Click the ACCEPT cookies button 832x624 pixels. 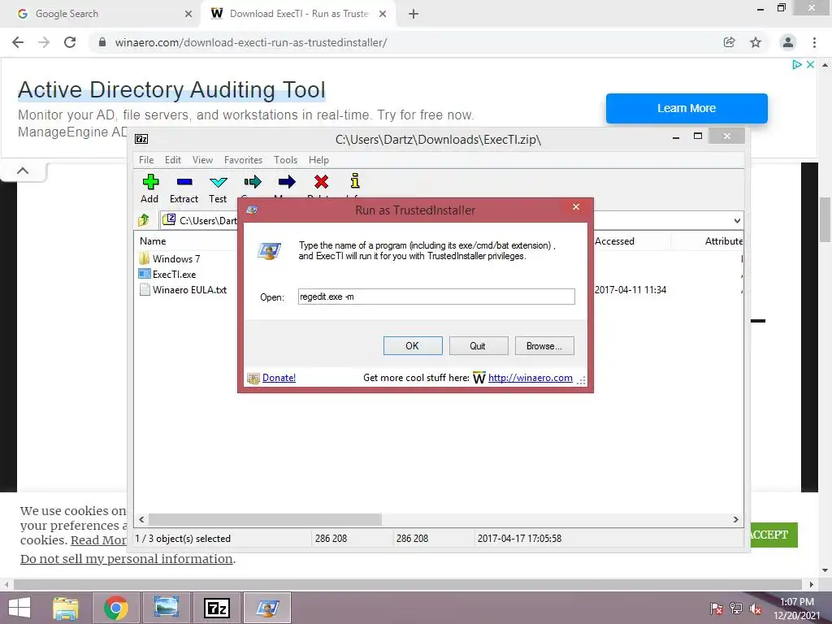click(x=773, y=535)
